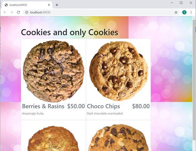Click the browser forward arrow
Image resolution: width=196 pixels, height=151 pixels.
click(x=12, y=12)
